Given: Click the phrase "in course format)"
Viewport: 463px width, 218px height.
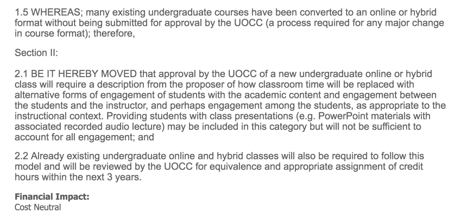Looking at the screenshot, I should pyautogui.click(x=53, y=33).
